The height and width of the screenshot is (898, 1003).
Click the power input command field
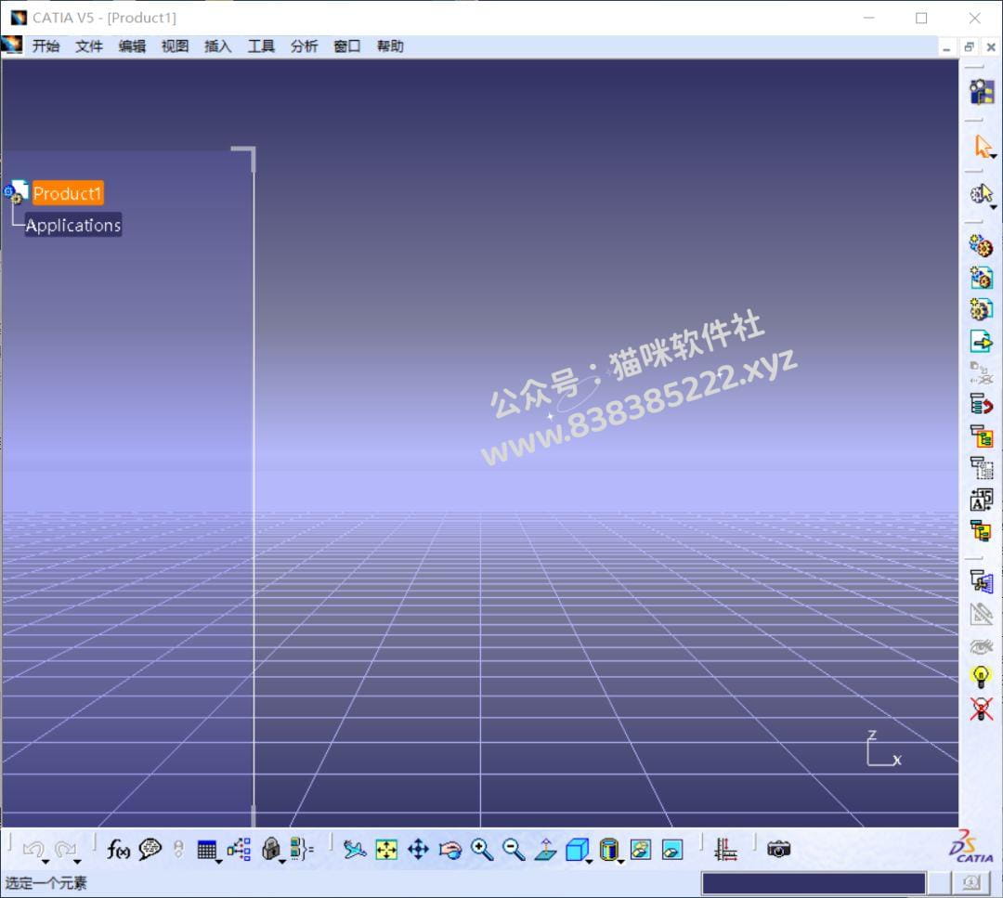tap(814, 883)
